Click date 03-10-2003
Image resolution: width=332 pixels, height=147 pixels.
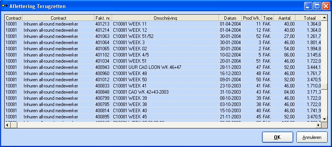(230, 104)
